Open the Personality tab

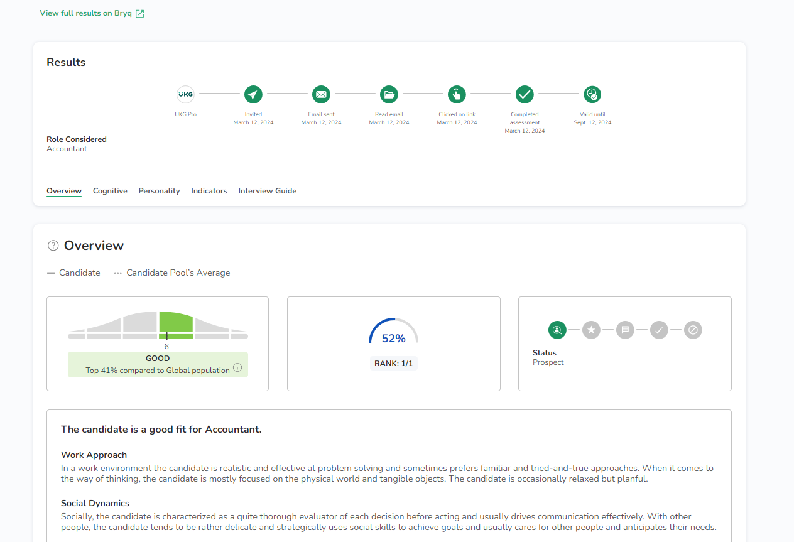(x=159, y=191)
